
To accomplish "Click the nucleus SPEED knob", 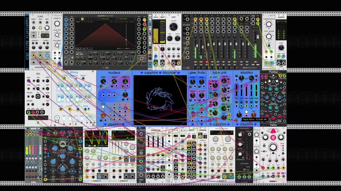I will 103,81.
